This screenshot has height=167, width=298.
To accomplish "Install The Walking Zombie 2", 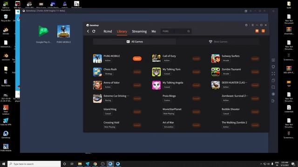I will tap(255, 125).
